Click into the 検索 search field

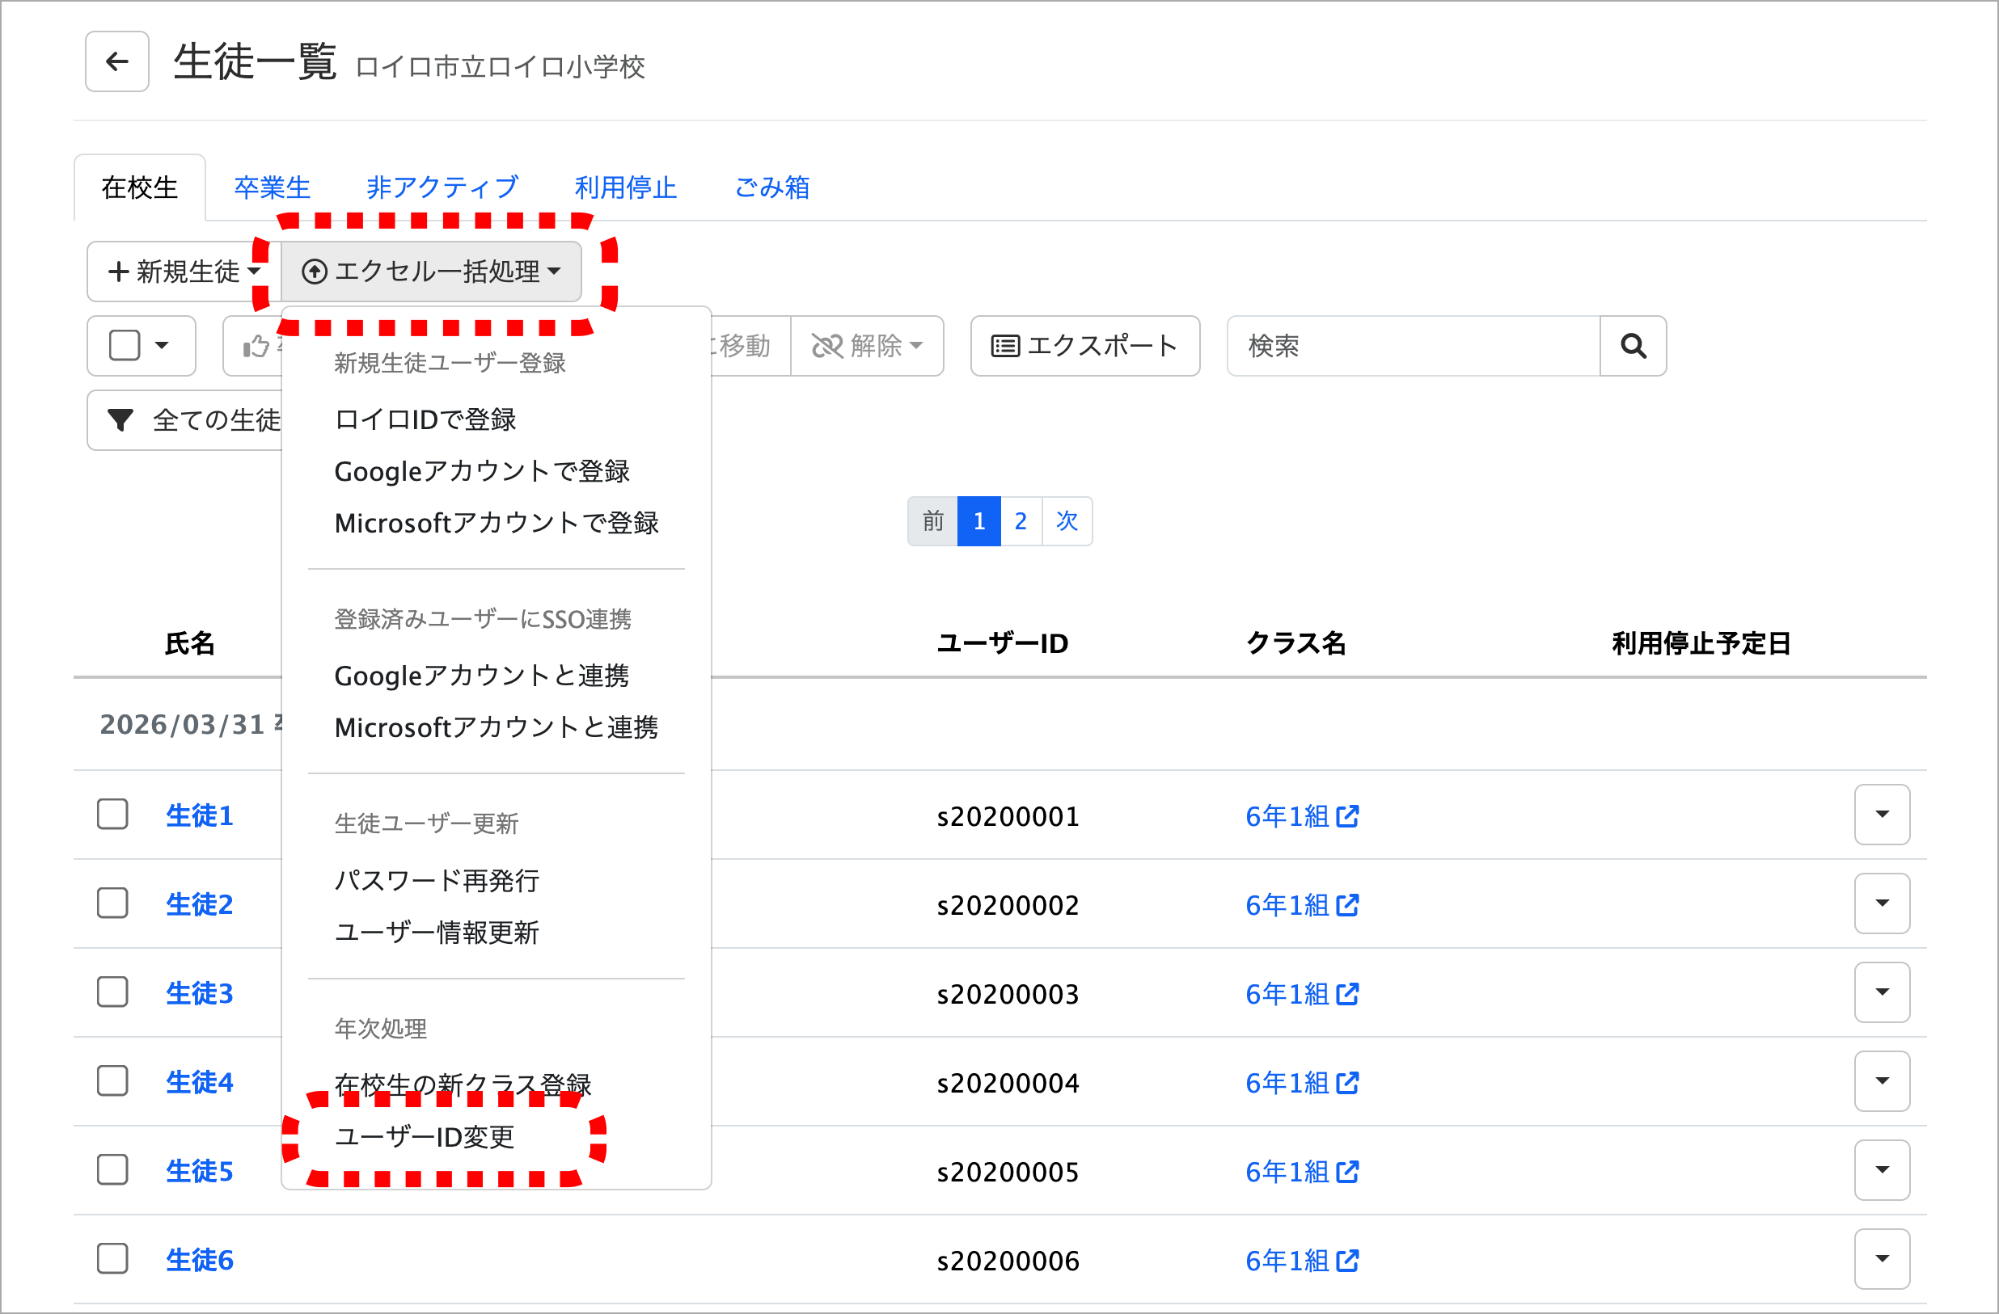[x=1412, y=346]
